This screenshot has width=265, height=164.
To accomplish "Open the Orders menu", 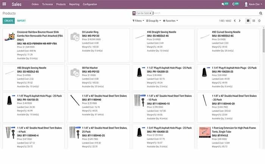I will pos(35,4).
